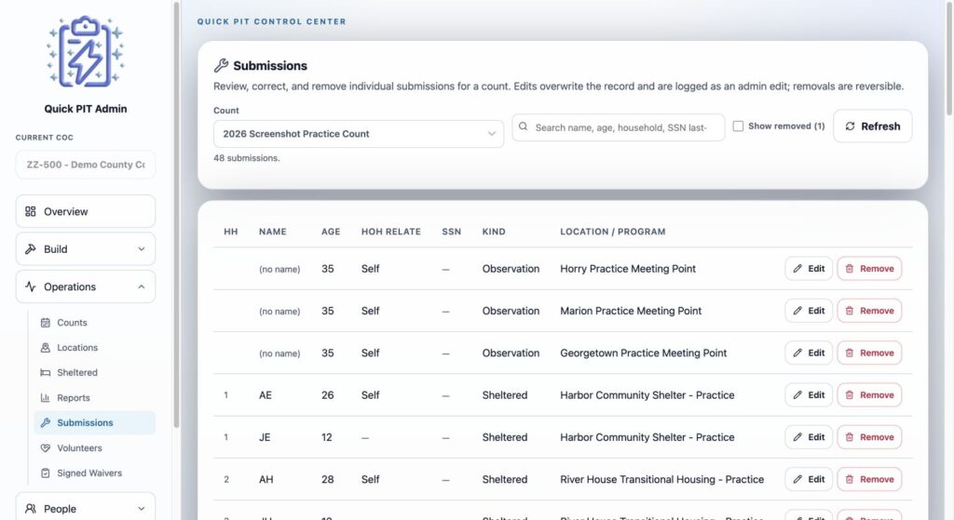
Task: Click the LOCATION / PROGRAM column header
Action: pos(613,232)
